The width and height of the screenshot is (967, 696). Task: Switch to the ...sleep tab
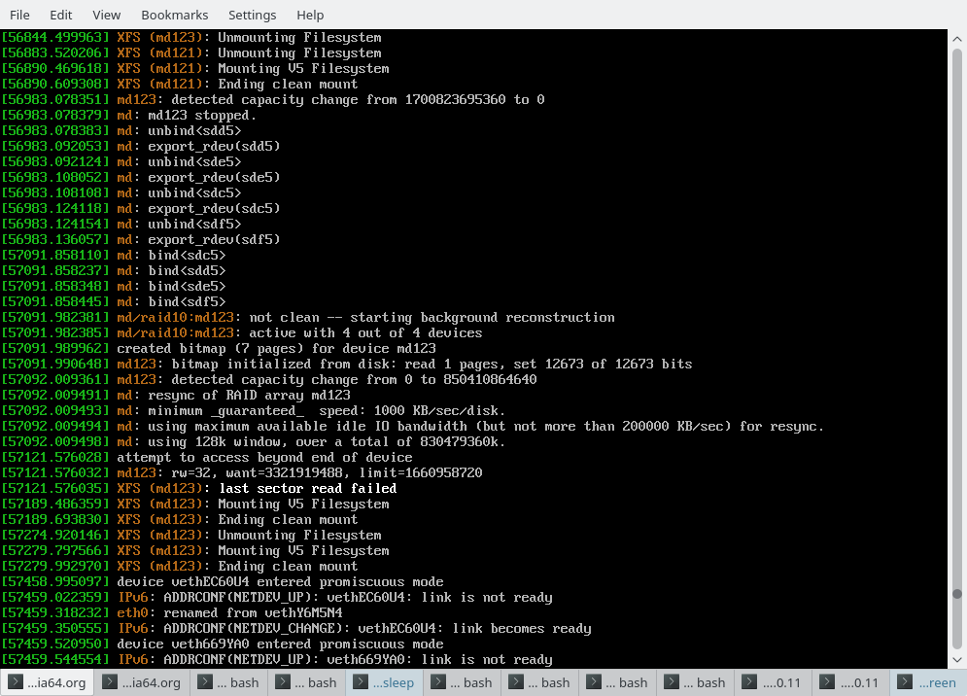tap(384, 682)
